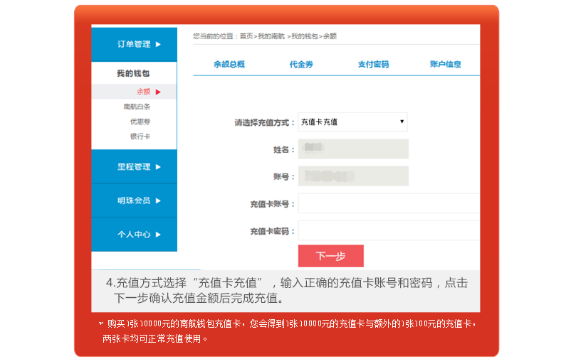Switch to the 代金券 tab

[300, 64]
